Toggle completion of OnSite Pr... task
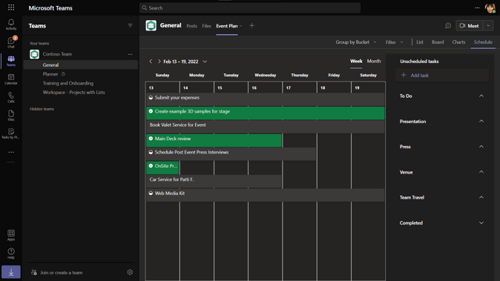This screenshot has width=500, height=281. 151,165
